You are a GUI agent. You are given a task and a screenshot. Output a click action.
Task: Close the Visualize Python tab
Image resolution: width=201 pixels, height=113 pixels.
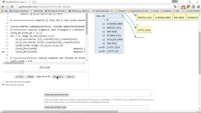coord(29,2)
